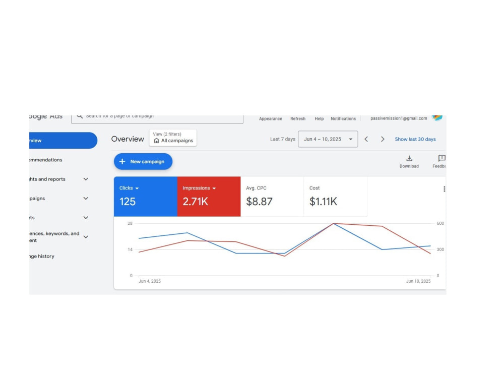Click the Jun 4, 2025 axis label
The width and height of the screenshot is (504, 378).
pos(150,281)
